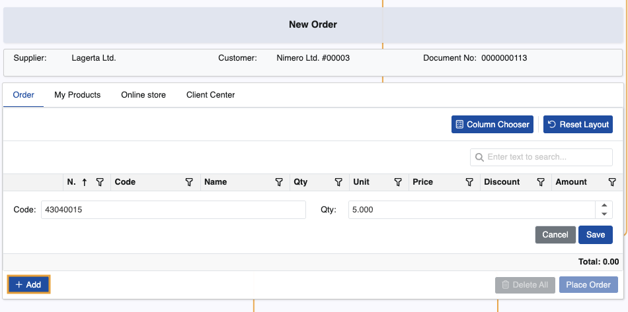628x312 pixels.
Task: Save the new order row
Action: (595, 235)
